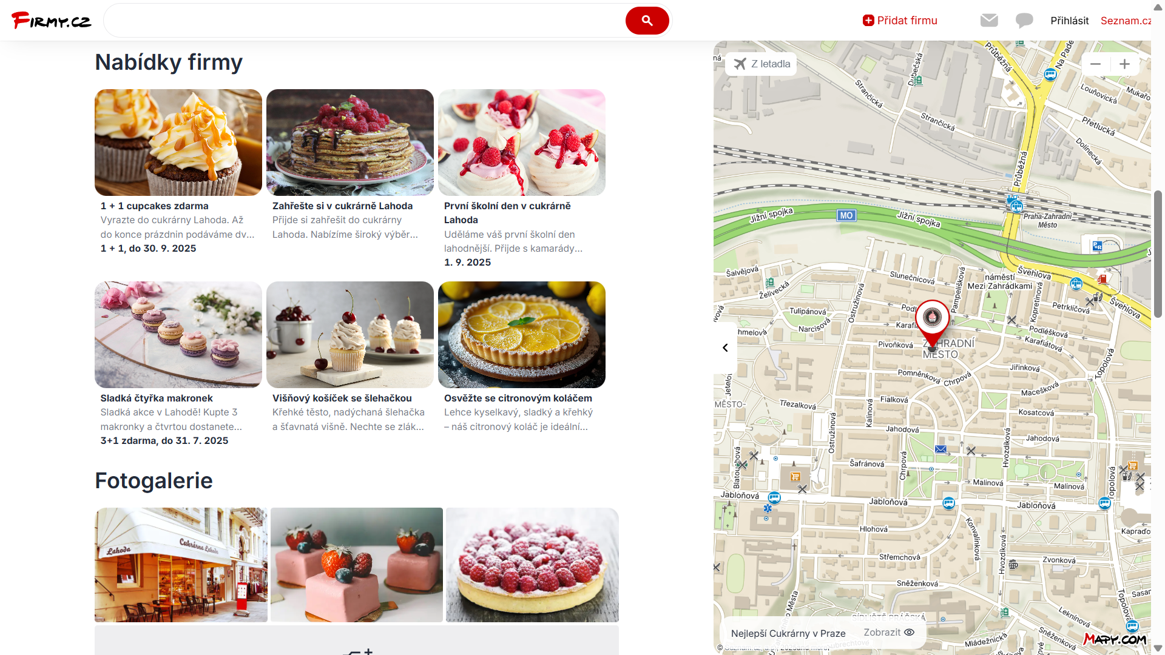
Task: Collapse the map panel with left chevron
Action: (x=725, y=348)
